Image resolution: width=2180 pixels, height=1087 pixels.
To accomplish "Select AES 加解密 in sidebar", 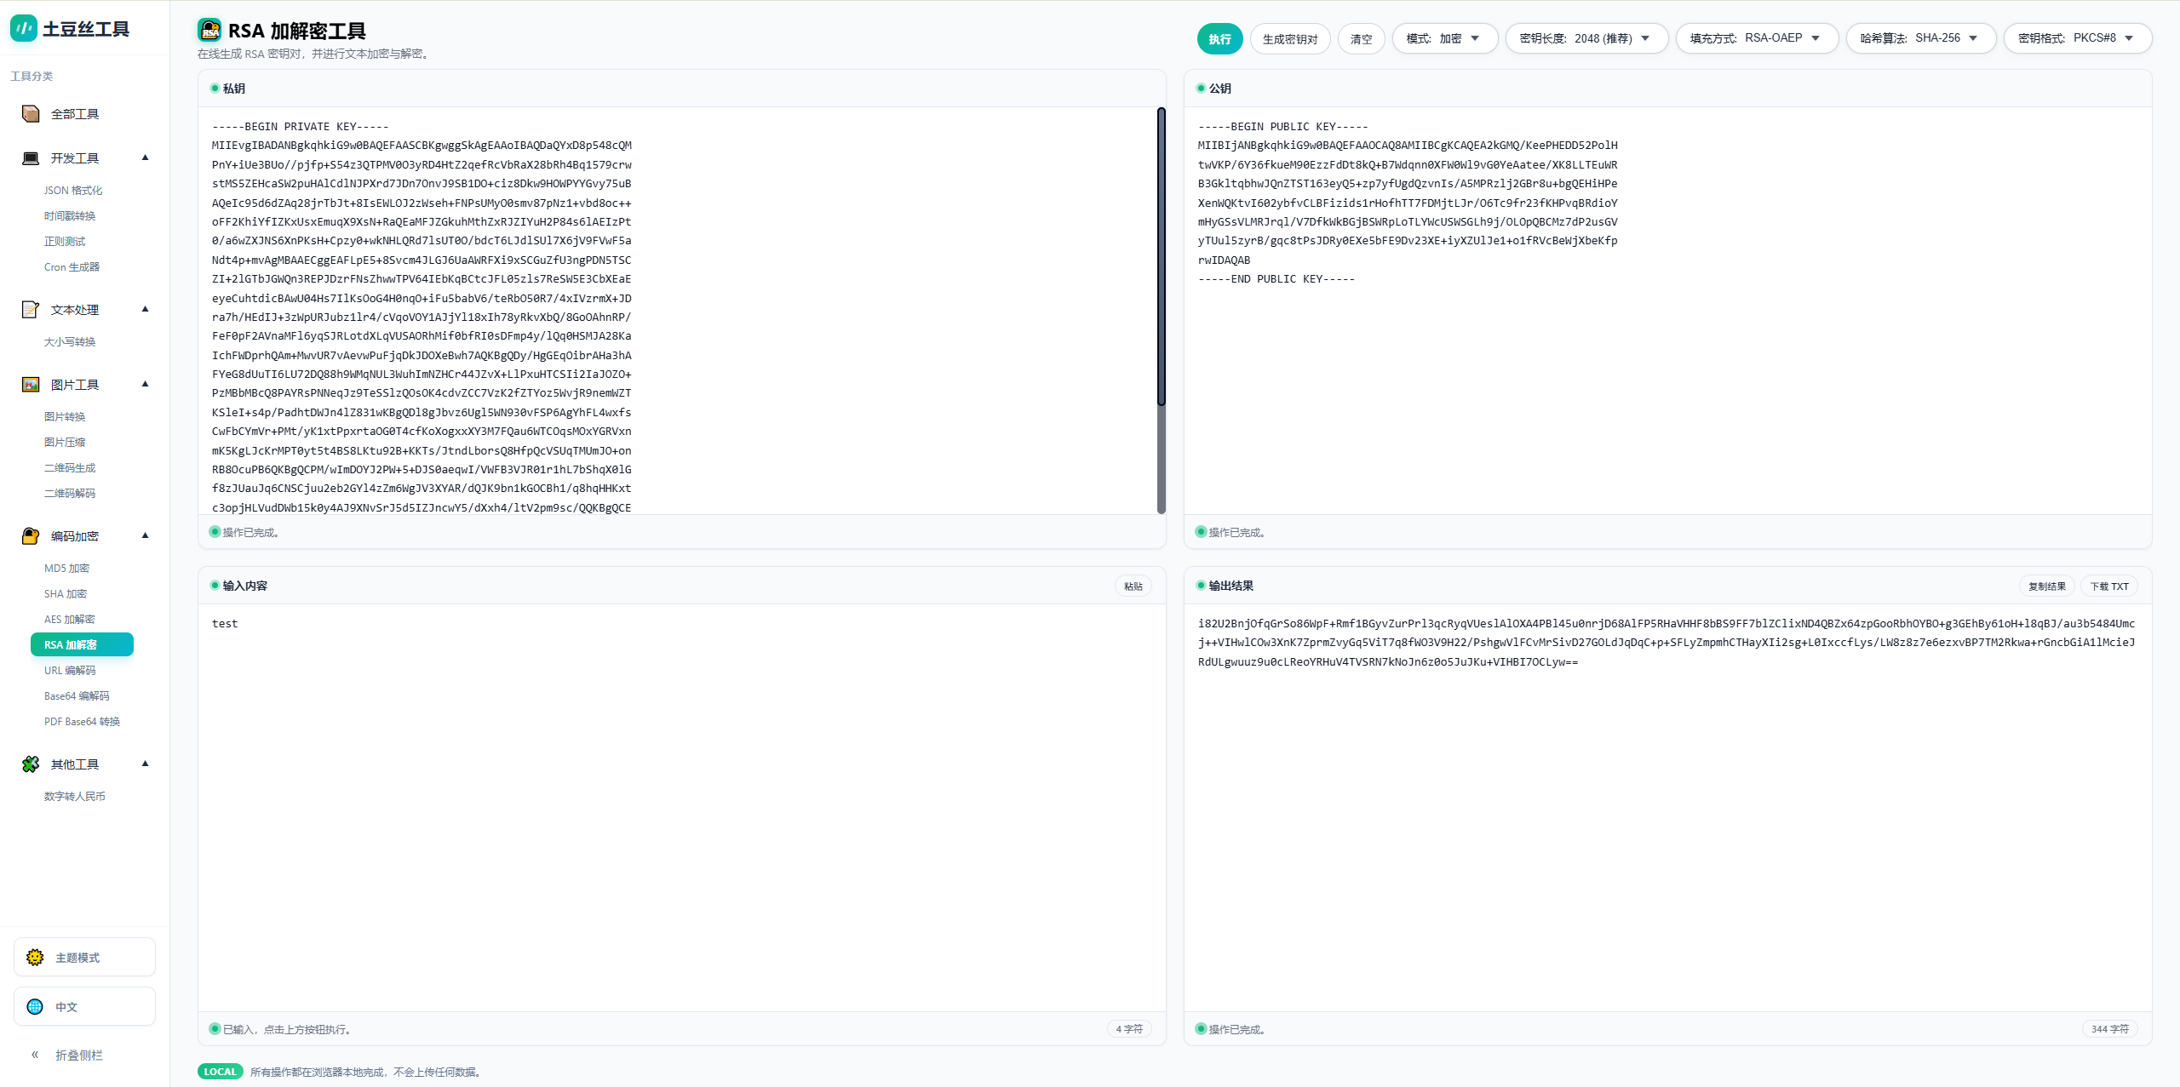I will point(69,620).
